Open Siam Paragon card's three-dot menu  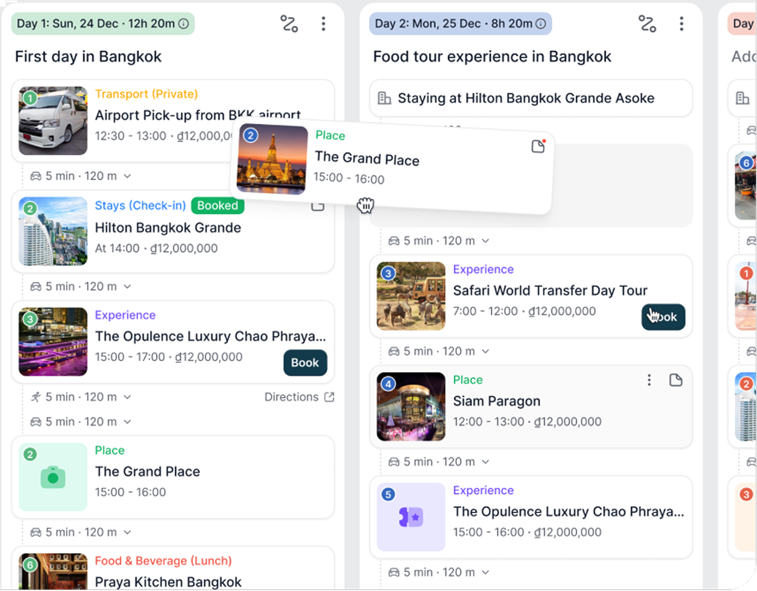[x=649, y=380]
